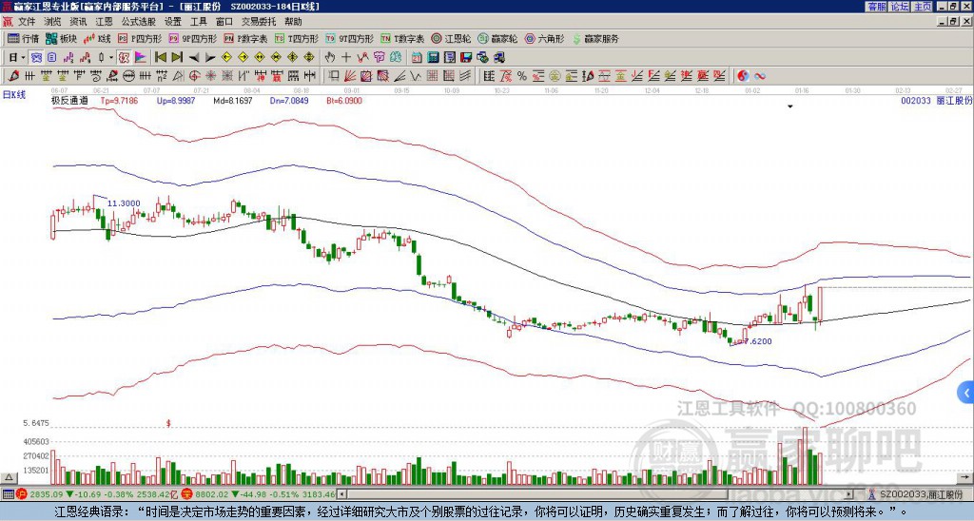Screen dimensions: 974x521
Task: Open the 江恩轮 Gann wheel
Action: click(x=452, y=38)
